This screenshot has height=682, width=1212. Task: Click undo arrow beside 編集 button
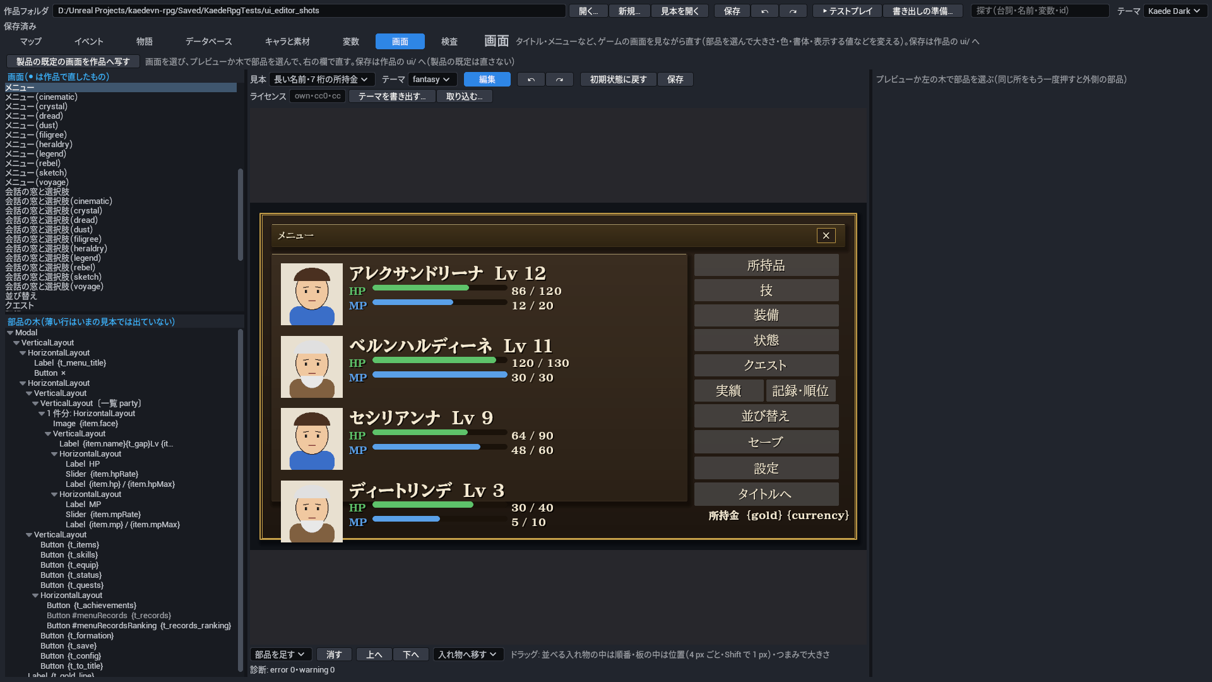(531, 80)
